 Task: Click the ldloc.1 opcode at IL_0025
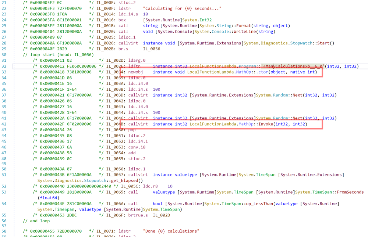point(127,37)
